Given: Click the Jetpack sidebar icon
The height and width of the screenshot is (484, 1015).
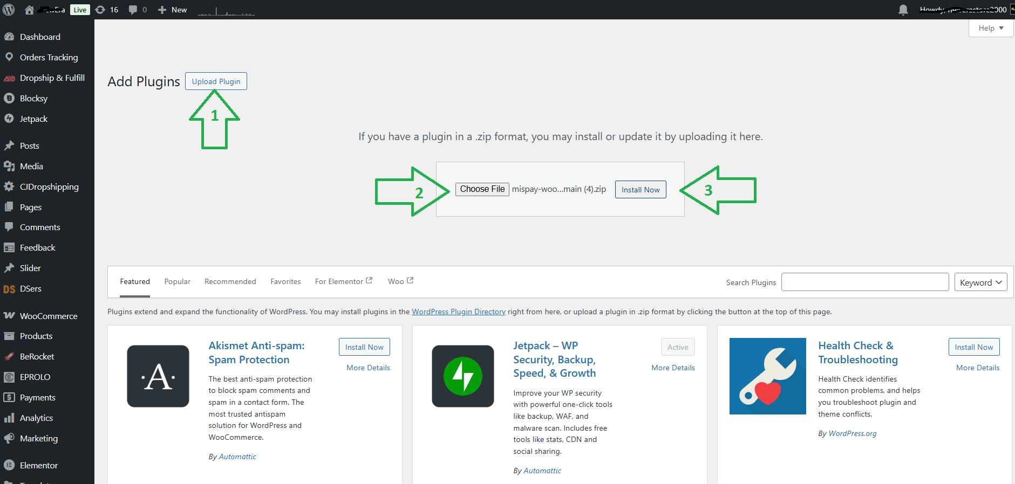Looking at the screenshot, I should 9,119.
